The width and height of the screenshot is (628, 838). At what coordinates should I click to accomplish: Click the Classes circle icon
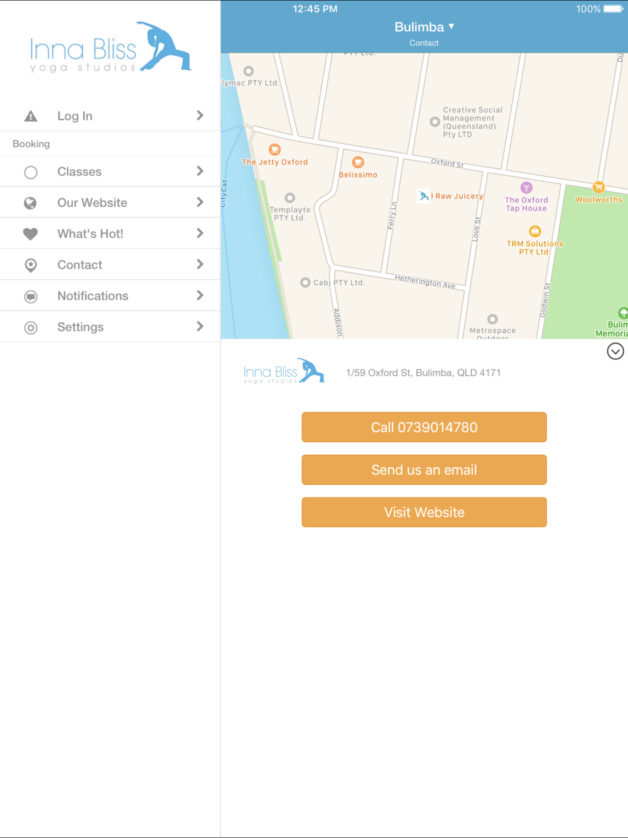coord(31,172)
